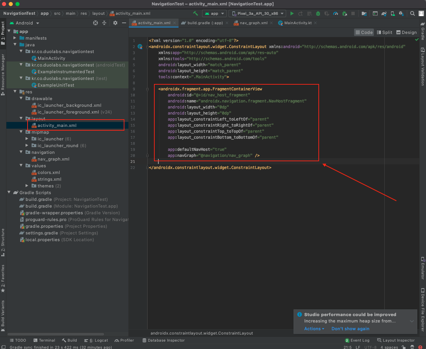
Task: Open the Database Inspector tab
Action: click(163, 340)
